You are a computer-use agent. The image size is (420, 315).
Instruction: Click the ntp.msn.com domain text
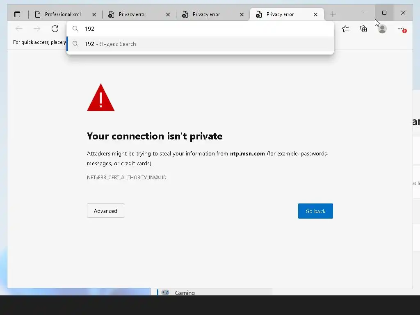point(247,153)
